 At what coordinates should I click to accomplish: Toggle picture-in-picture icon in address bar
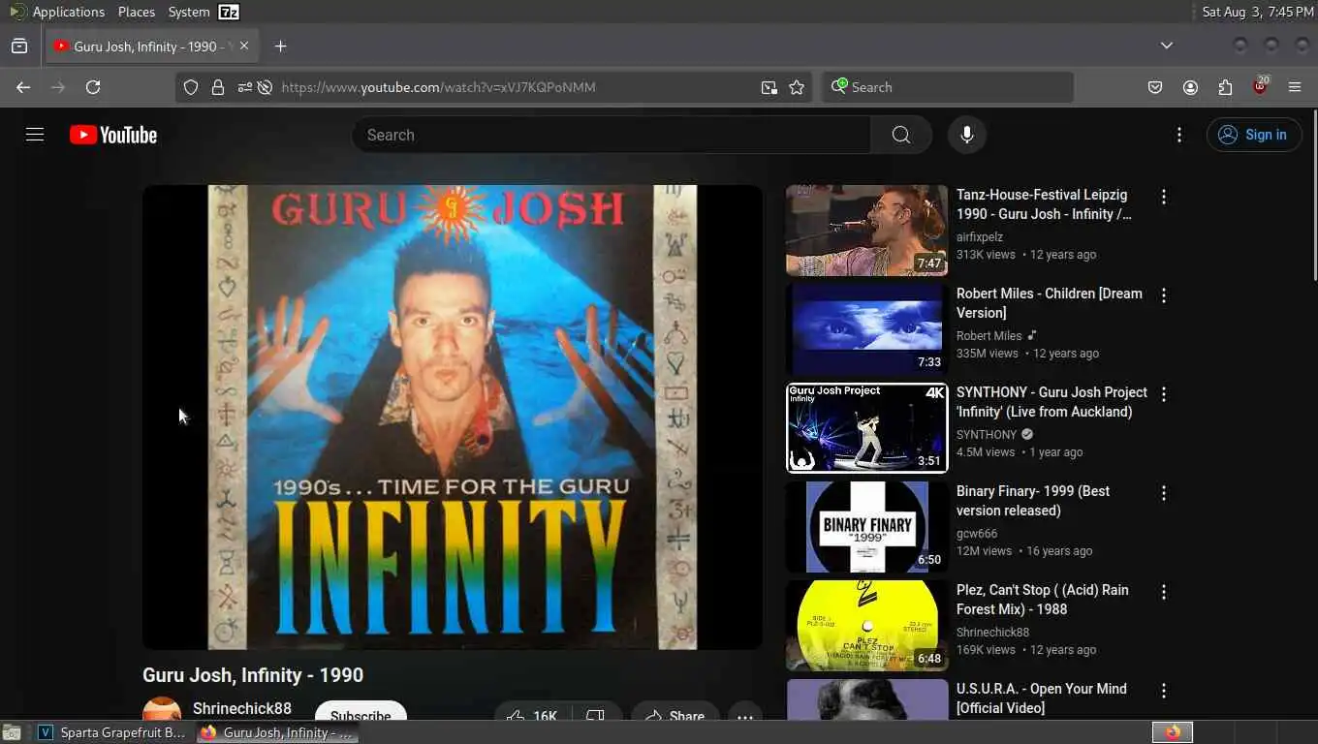(x=769, y=87)
